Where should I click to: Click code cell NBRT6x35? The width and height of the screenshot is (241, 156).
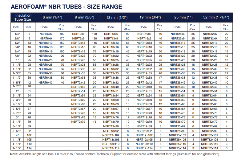tap(46, 73)
